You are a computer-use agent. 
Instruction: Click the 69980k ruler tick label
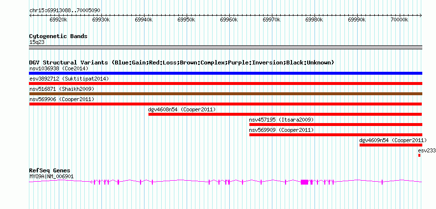click(x=314, y=20)
